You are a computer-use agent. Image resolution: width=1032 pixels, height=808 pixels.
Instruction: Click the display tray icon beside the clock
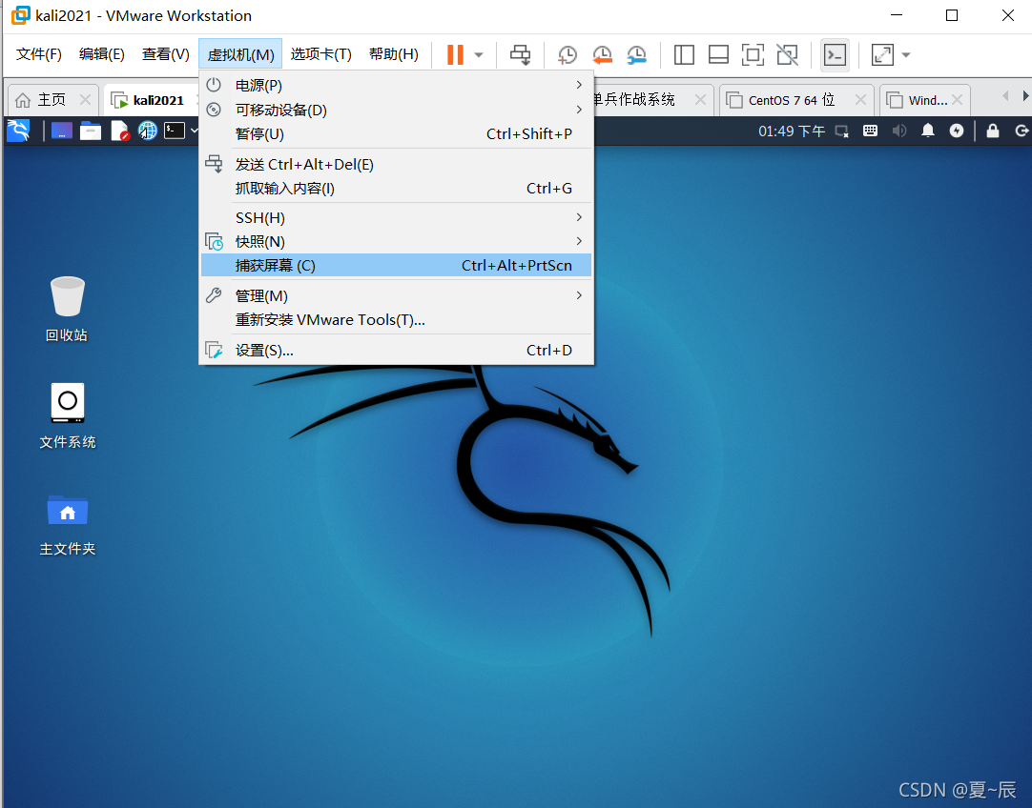[x=842, y=131]
